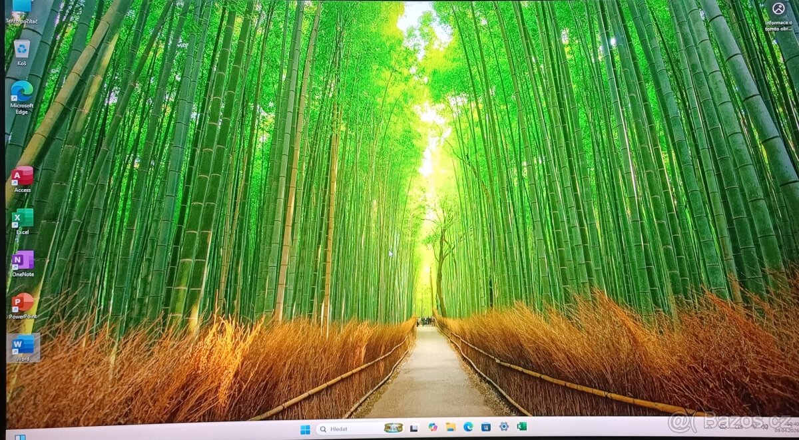Click the taskbar clock and date
The width and height of the screenshot is (799, 440).
791,427
